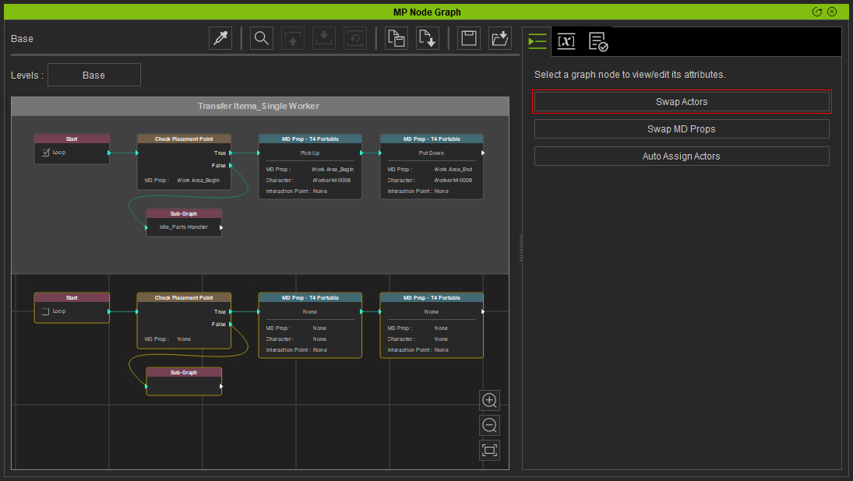Screen dimensions: 853x481
Task: Click the Auto Assign Actors button
Action: click(x=682, y=156)
